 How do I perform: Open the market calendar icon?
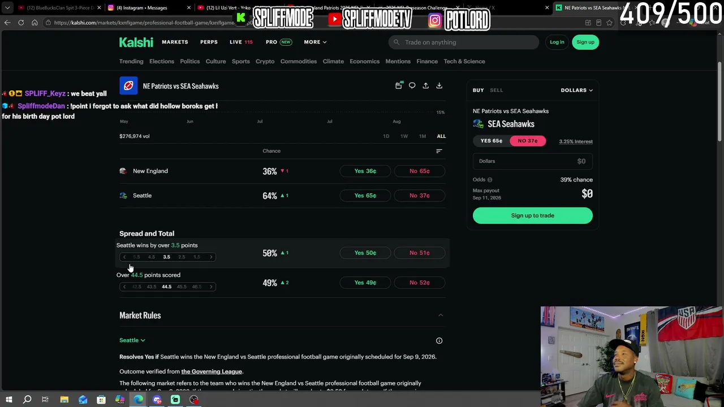399,85
